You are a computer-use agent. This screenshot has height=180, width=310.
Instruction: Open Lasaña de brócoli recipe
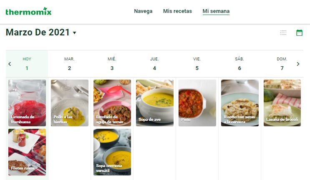pyautogui.click(x=282, y=103)
